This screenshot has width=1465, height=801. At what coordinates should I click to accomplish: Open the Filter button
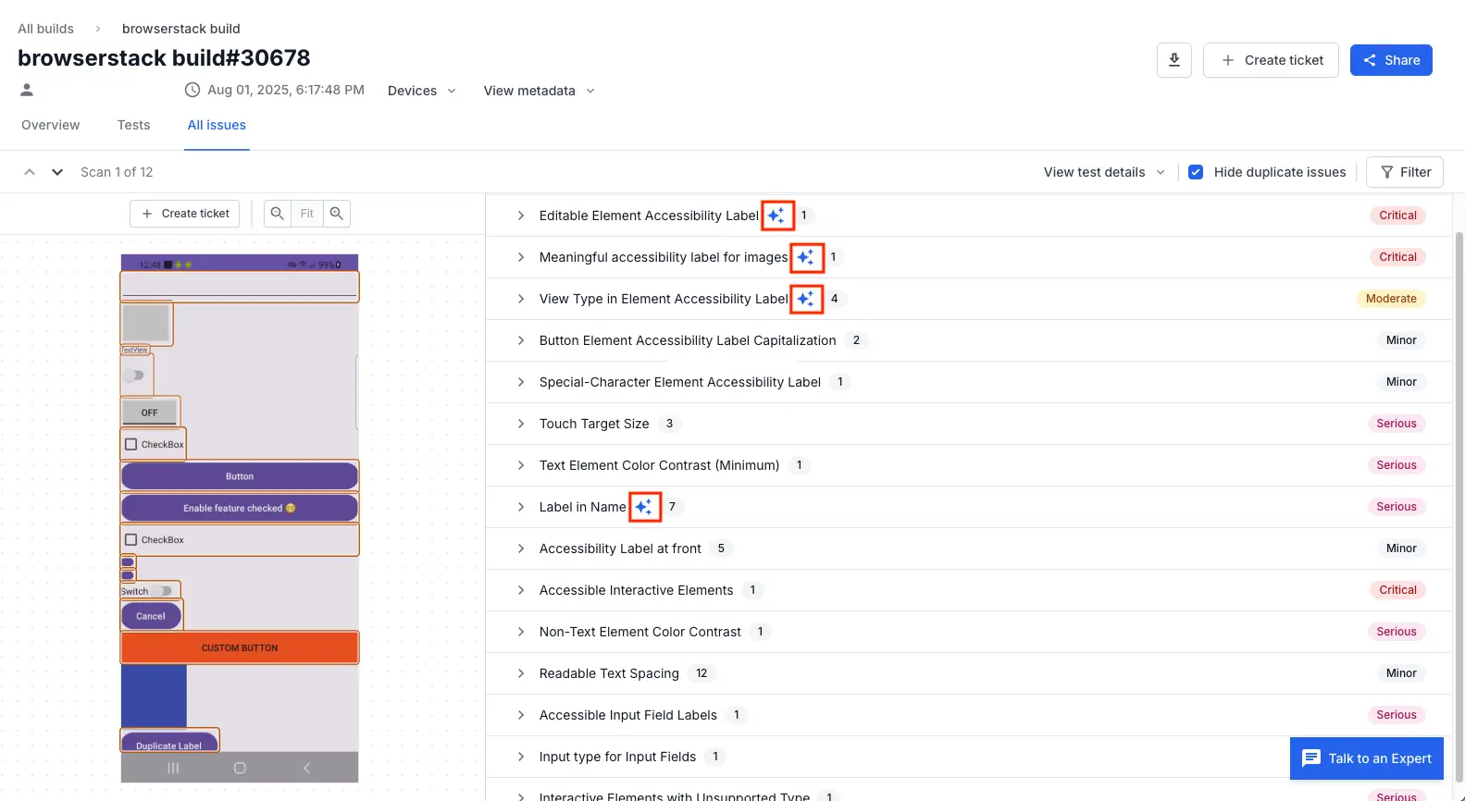click(x=1404, y=172)
